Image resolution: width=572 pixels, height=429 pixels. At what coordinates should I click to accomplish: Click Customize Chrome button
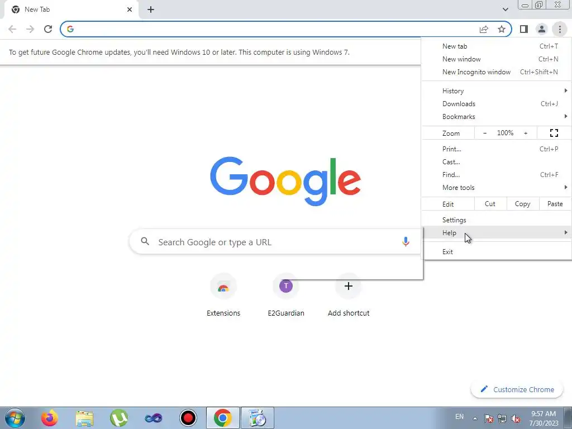(x=517, y=389)
